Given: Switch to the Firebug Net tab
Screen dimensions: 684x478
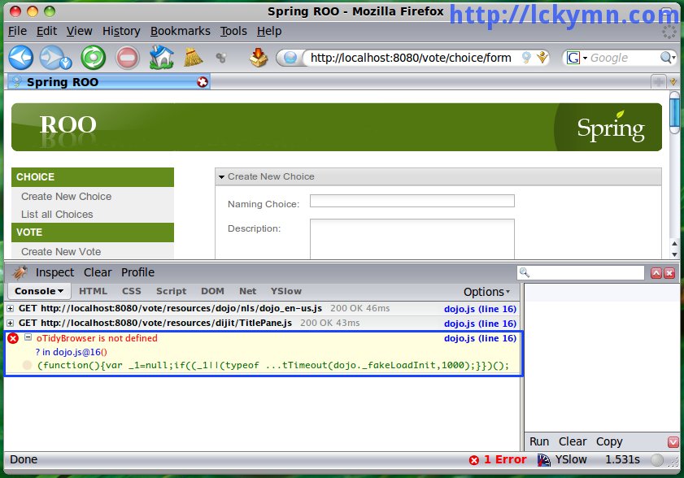Looking at the screenshot, I should (x=247, y=291).
